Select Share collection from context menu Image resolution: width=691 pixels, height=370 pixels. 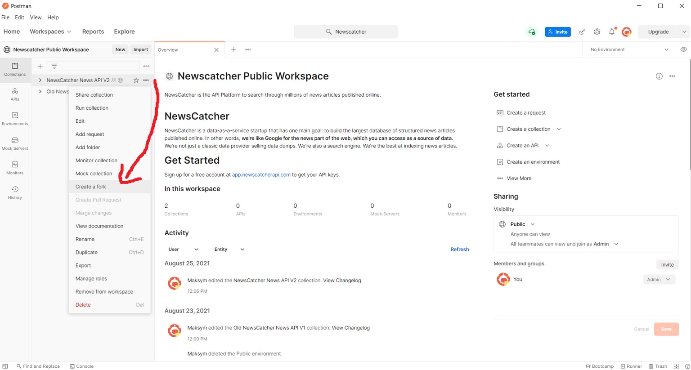pos(109,95)
